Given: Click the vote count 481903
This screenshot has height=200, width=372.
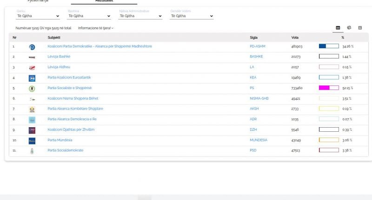Looking at the screenshot, I should [x=297, y=46].
